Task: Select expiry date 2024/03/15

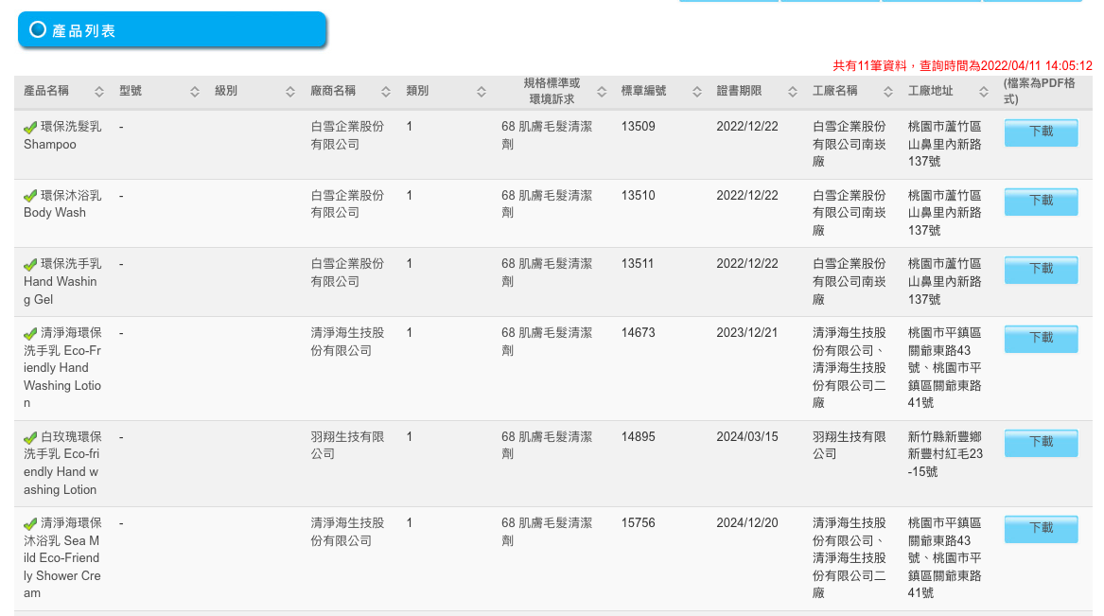Action: click(x=747, y=437)
